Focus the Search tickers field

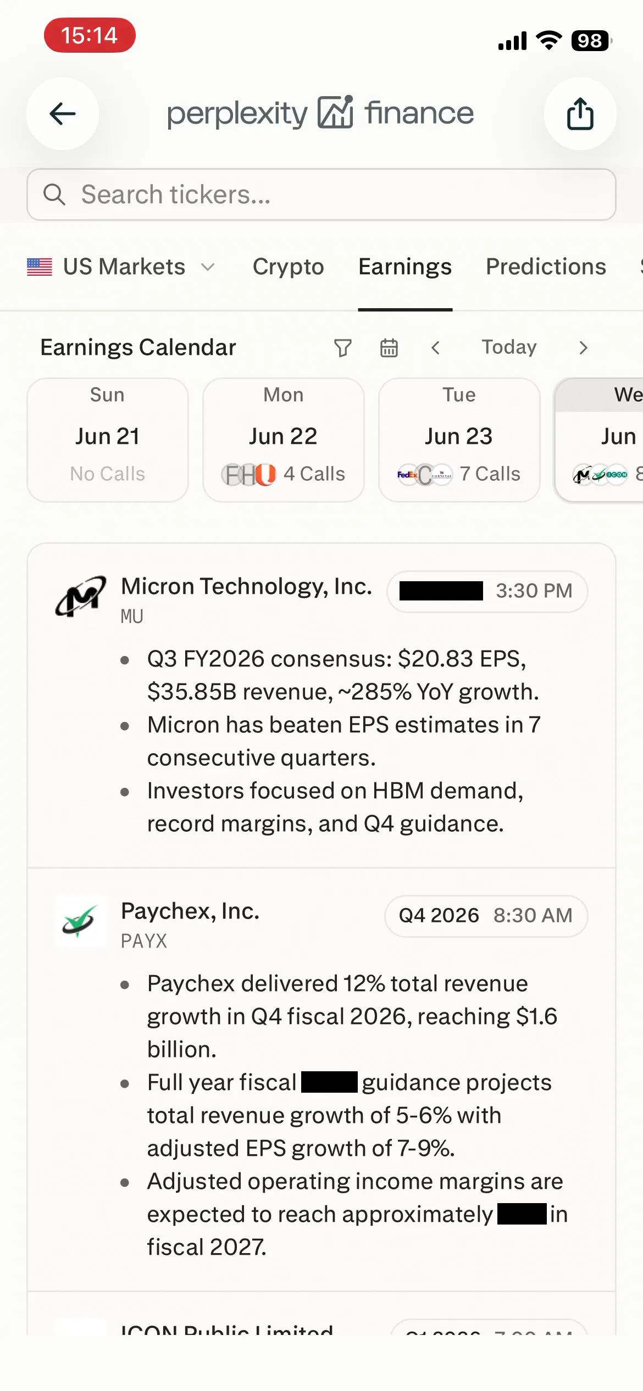pos(321,194)
